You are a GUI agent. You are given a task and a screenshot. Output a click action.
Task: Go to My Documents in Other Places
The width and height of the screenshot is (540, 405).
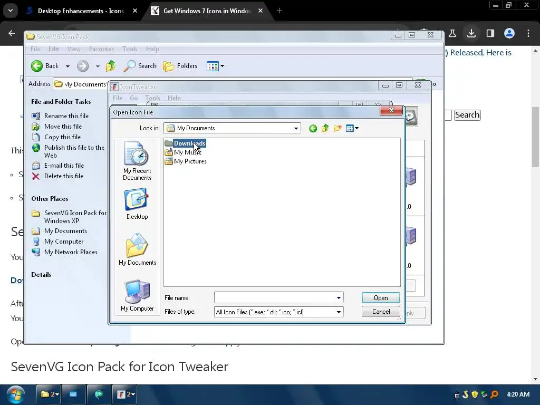click(x=59, y=231)
